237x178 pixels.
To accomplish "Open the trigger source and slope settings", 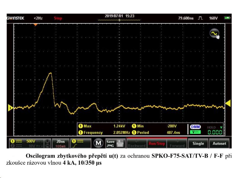I will [81, 143].
